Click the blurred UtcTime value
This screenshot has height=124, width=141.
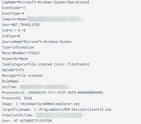point(46,87)
